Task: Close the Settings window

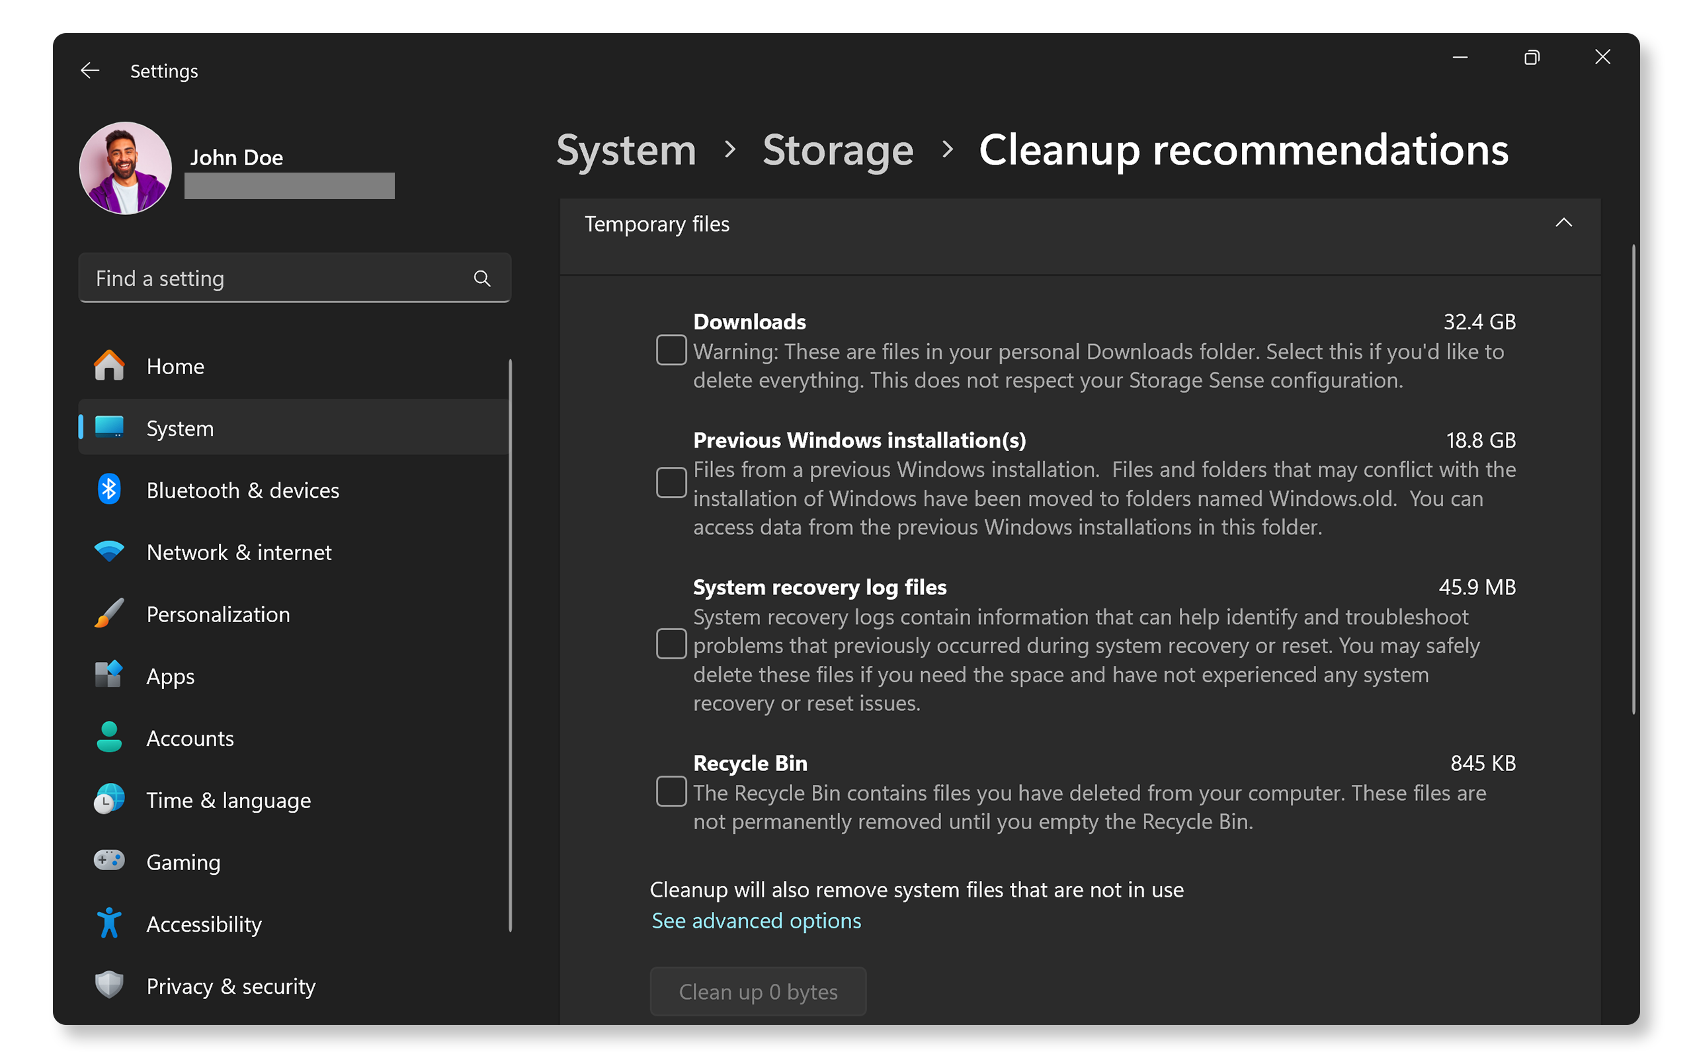Action: (x=1603, y=58)
